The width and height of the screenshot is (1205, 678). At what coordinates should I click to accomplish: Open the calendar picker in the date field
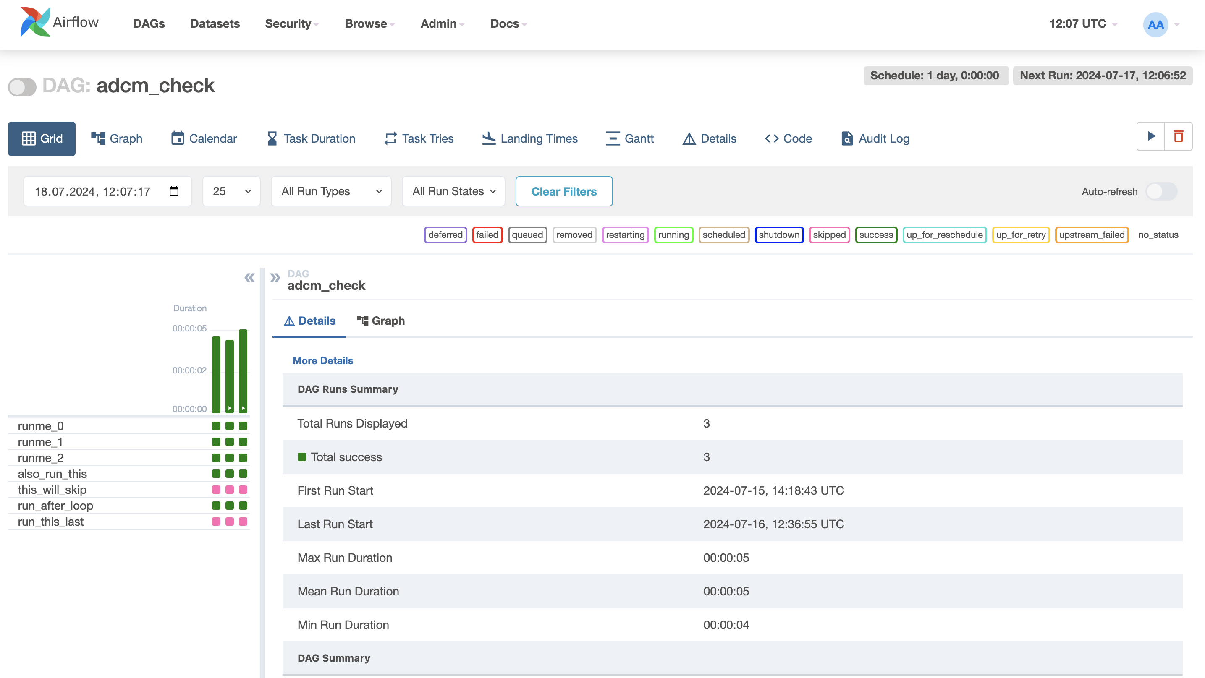click(x=174, y=191)
